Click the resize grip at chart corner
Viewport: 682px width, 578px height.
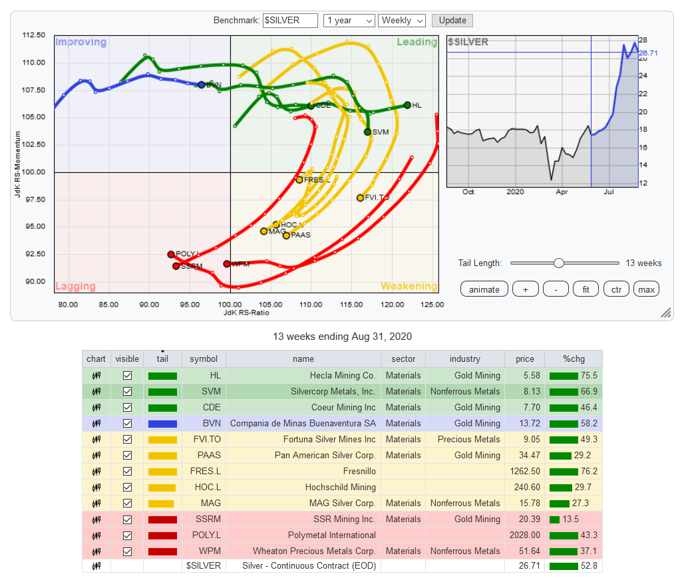666,312
